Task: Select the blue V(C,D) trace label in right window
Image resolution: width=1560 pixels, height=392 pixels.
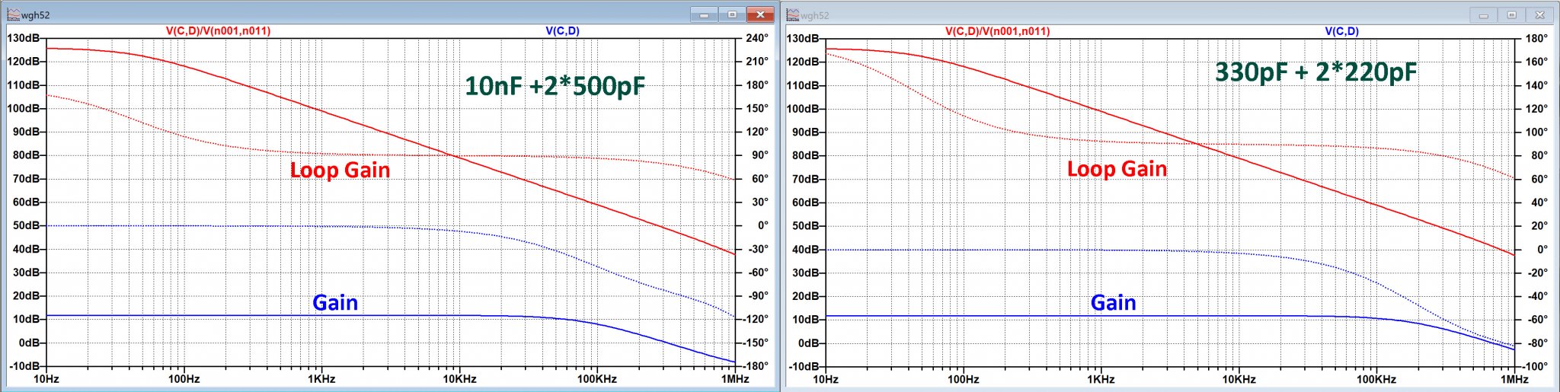Action: coord(1341,31)
